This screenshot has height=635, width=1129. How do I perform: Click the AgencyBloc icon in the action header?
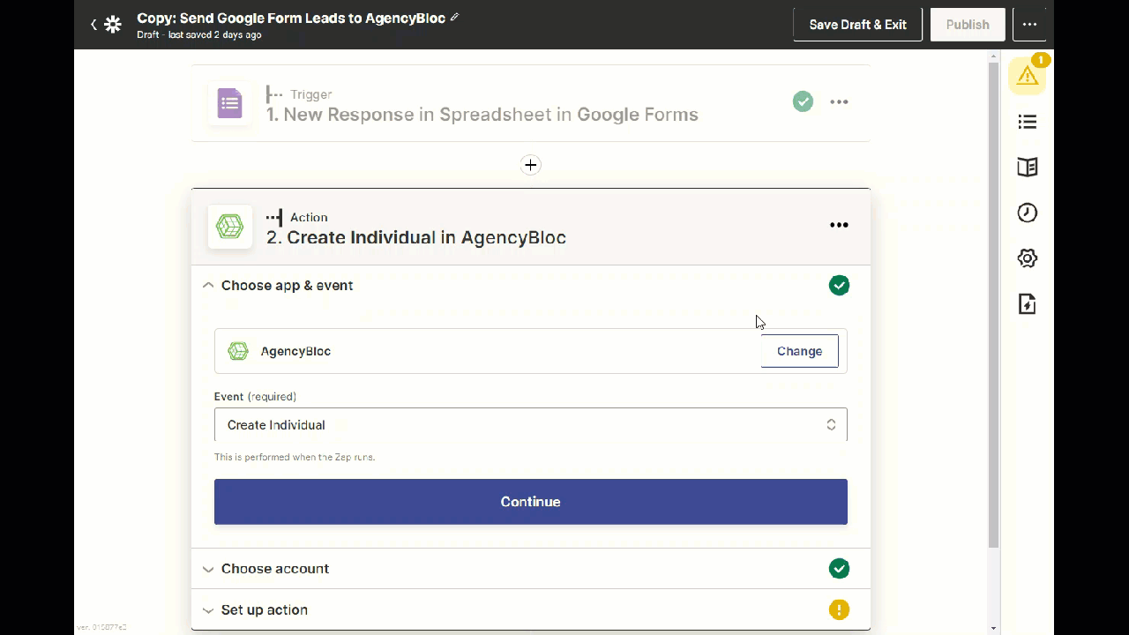pyautogui.click(x=230, y=227)
